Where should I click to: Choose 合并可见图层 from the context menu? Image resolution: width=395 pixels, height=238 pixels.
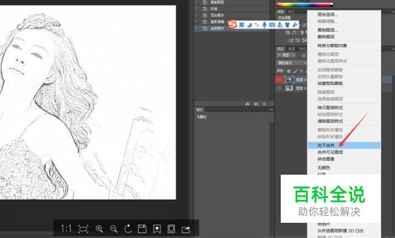pos(330,152)
